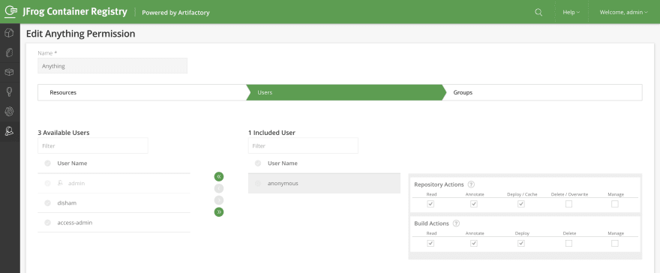This screenshot has height=273, width=660.
Task: Click the single right arrow transfer button
Action: (x=219, y=199)
